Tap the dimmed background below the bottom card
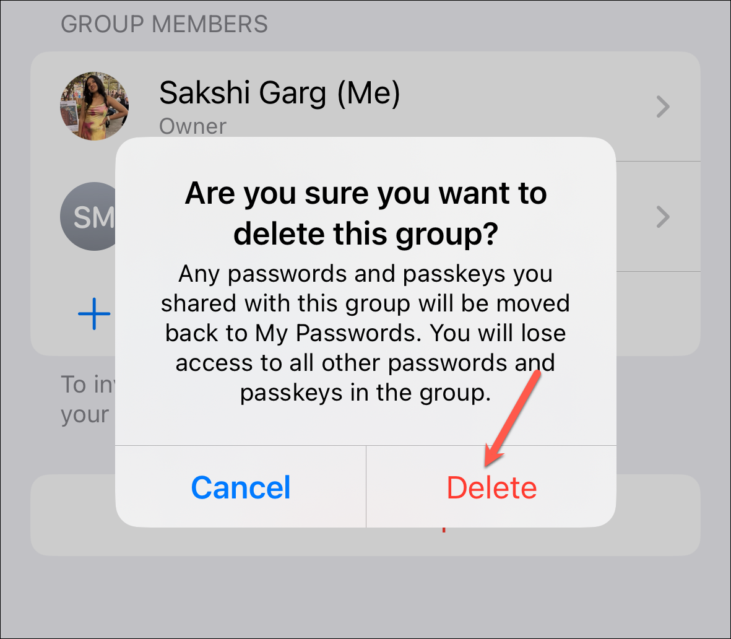731x639 pixels. point(365,597)
